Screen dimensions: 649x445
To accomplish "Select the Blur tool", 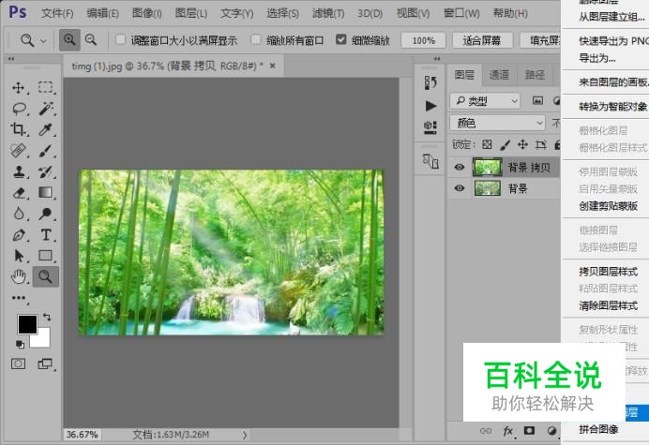I will point(19,214).
